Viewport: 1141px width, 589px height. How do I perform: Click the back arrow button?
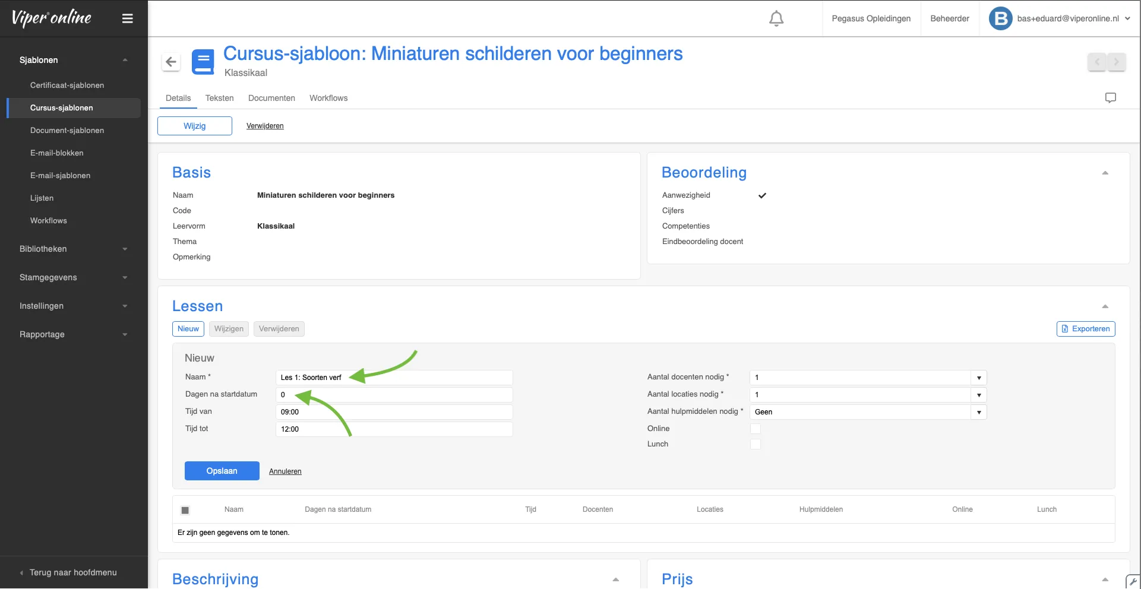[171, 62]
